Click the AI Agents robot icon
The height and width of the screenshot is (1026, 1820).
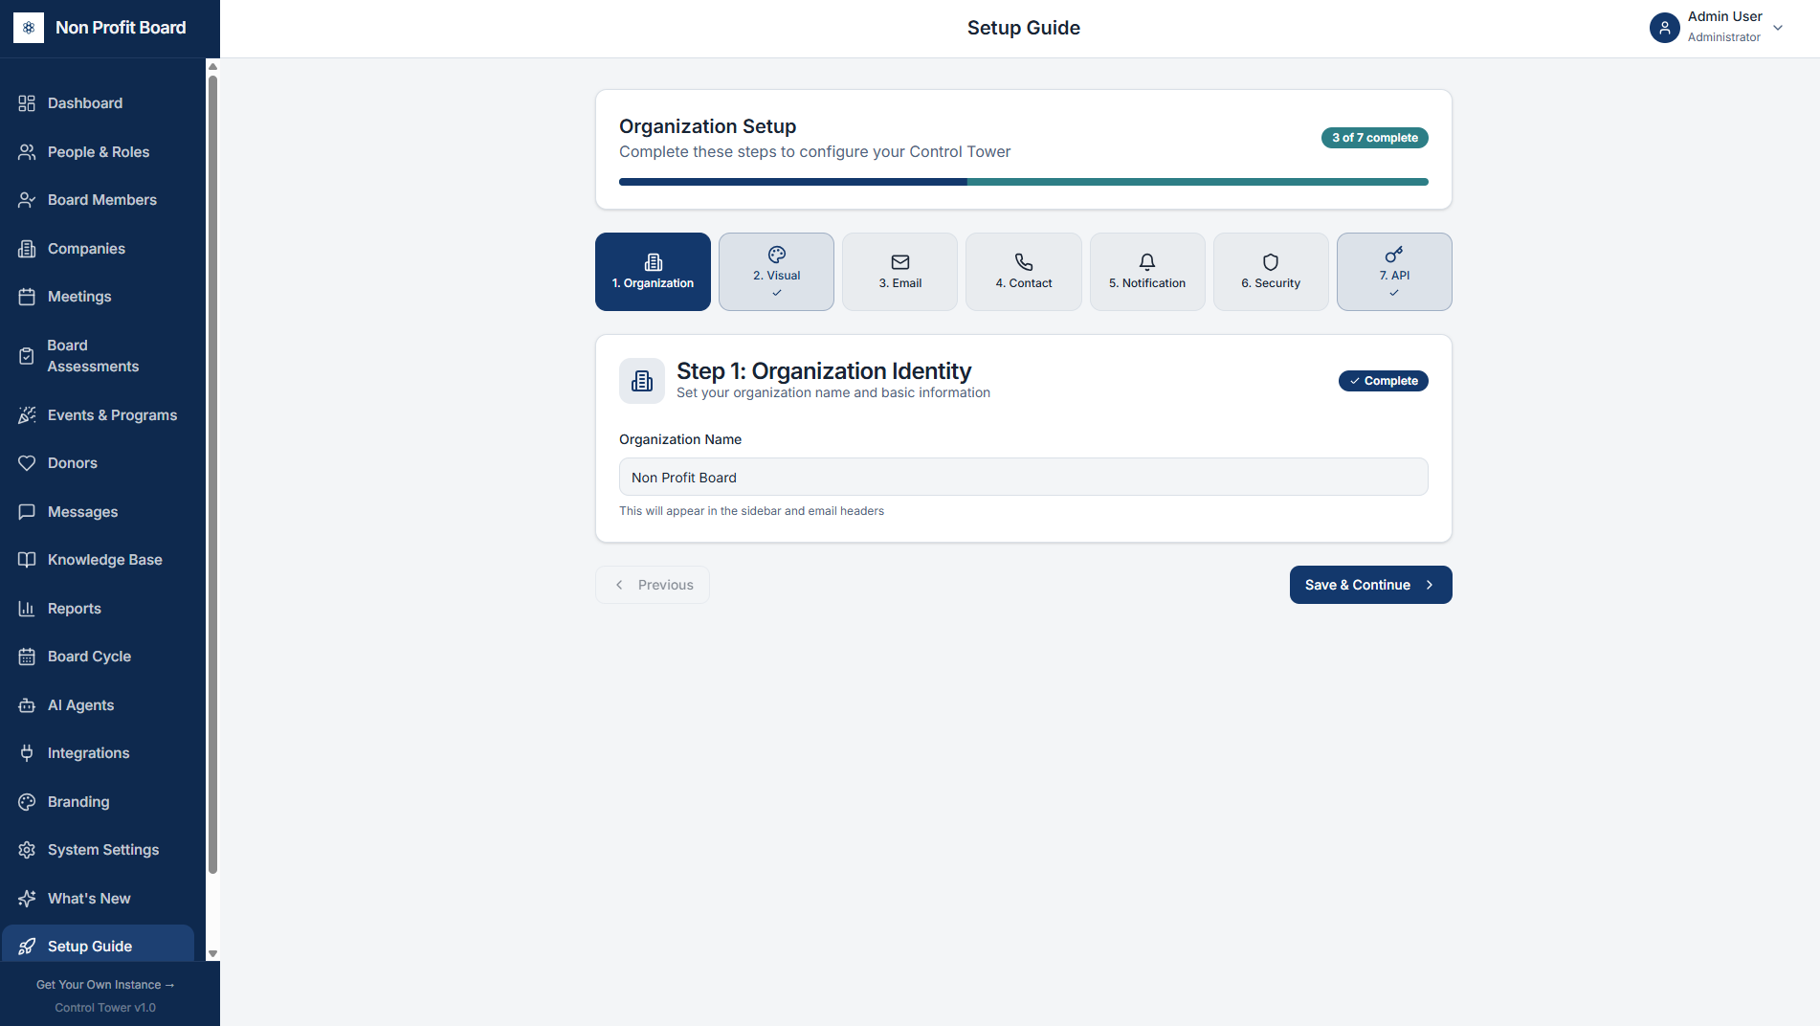coord(27,705)
